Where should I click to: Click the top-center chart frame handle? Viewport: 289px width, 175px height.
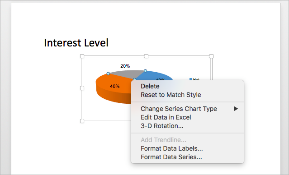(x=146, y=56)
